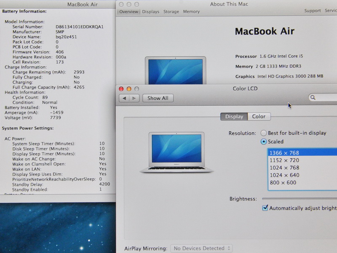The image size is (337, 253).
Task: Click the Wake on LAN row
Action: tap(59, 169)
